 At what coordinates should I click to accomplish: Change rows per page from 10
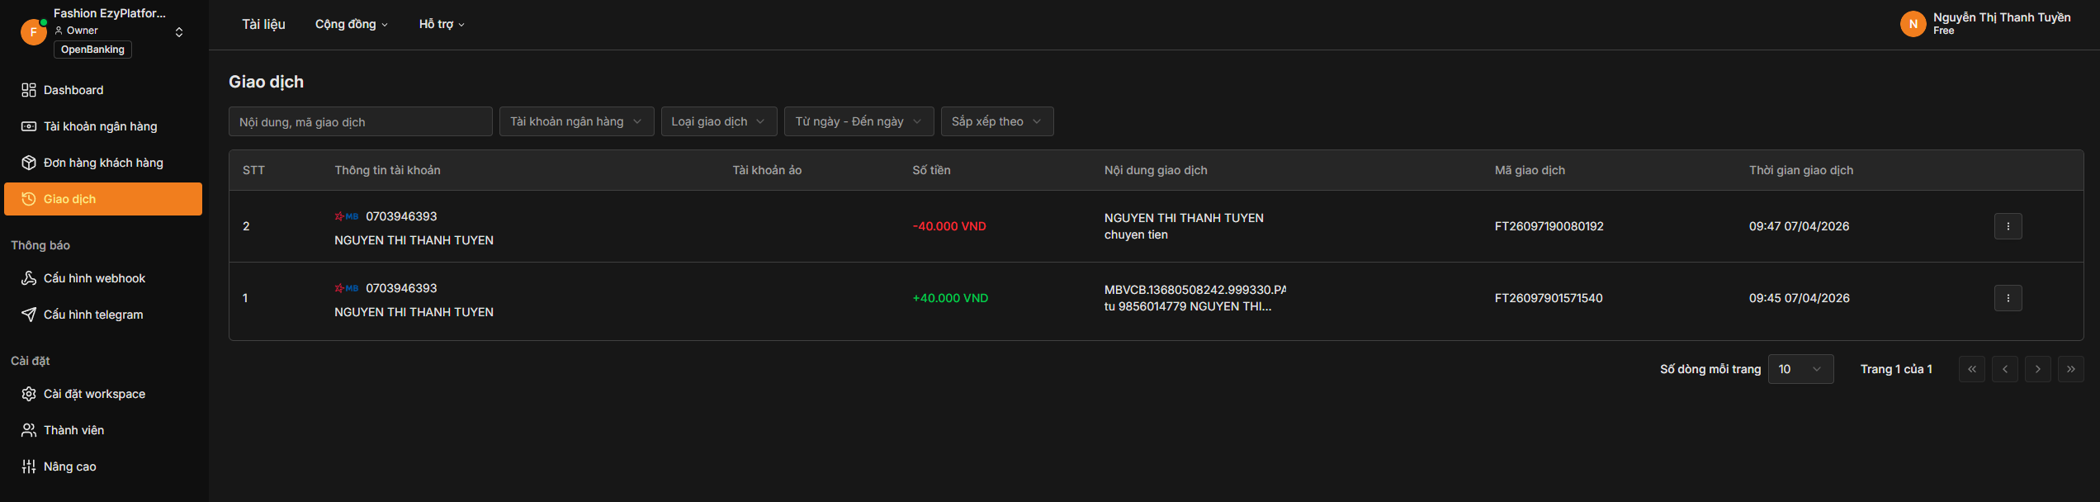(1800, 369)
